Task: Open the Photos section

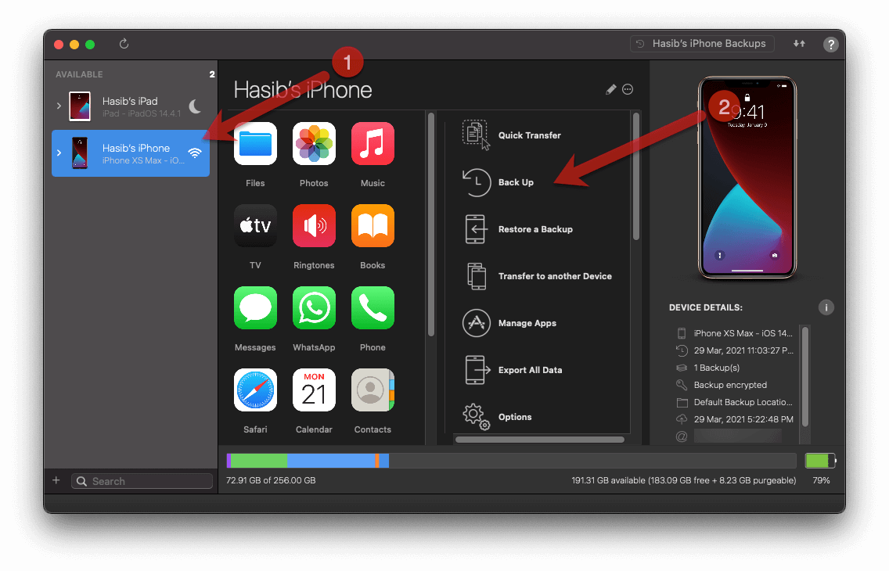Action: pyautogui.click(x=314, y=144)
